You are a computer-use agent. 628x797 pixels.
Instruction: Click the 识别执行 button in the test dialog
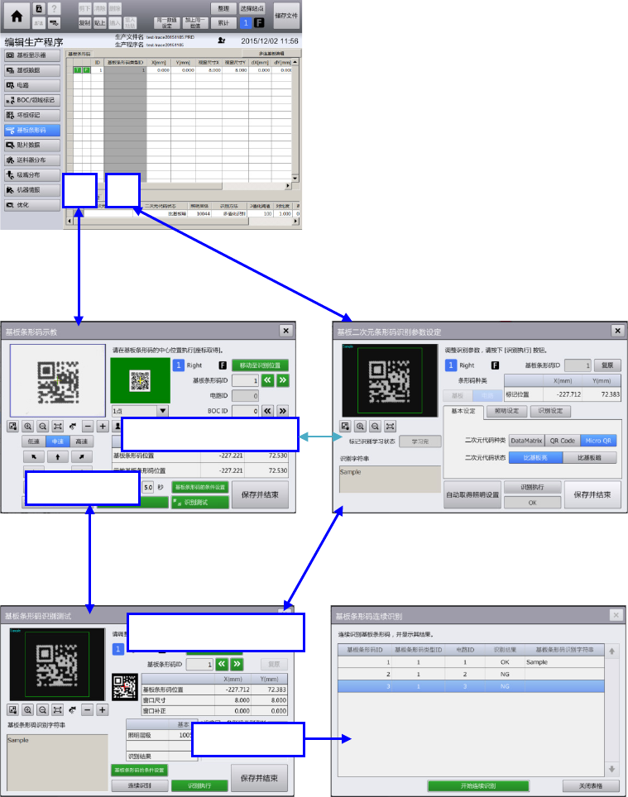click(199, 785)
